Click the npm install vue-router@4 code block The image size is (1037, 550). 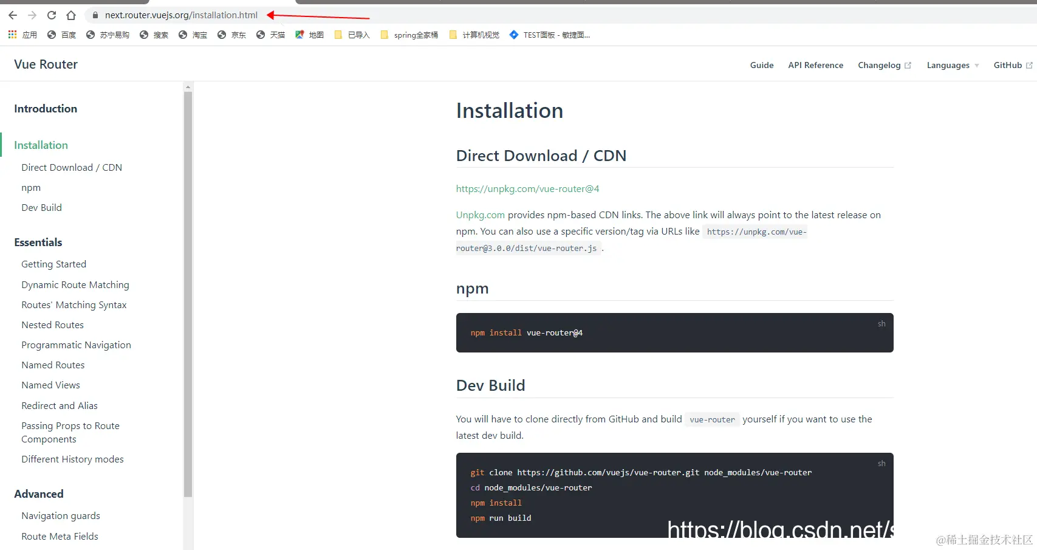click(674, 332)
